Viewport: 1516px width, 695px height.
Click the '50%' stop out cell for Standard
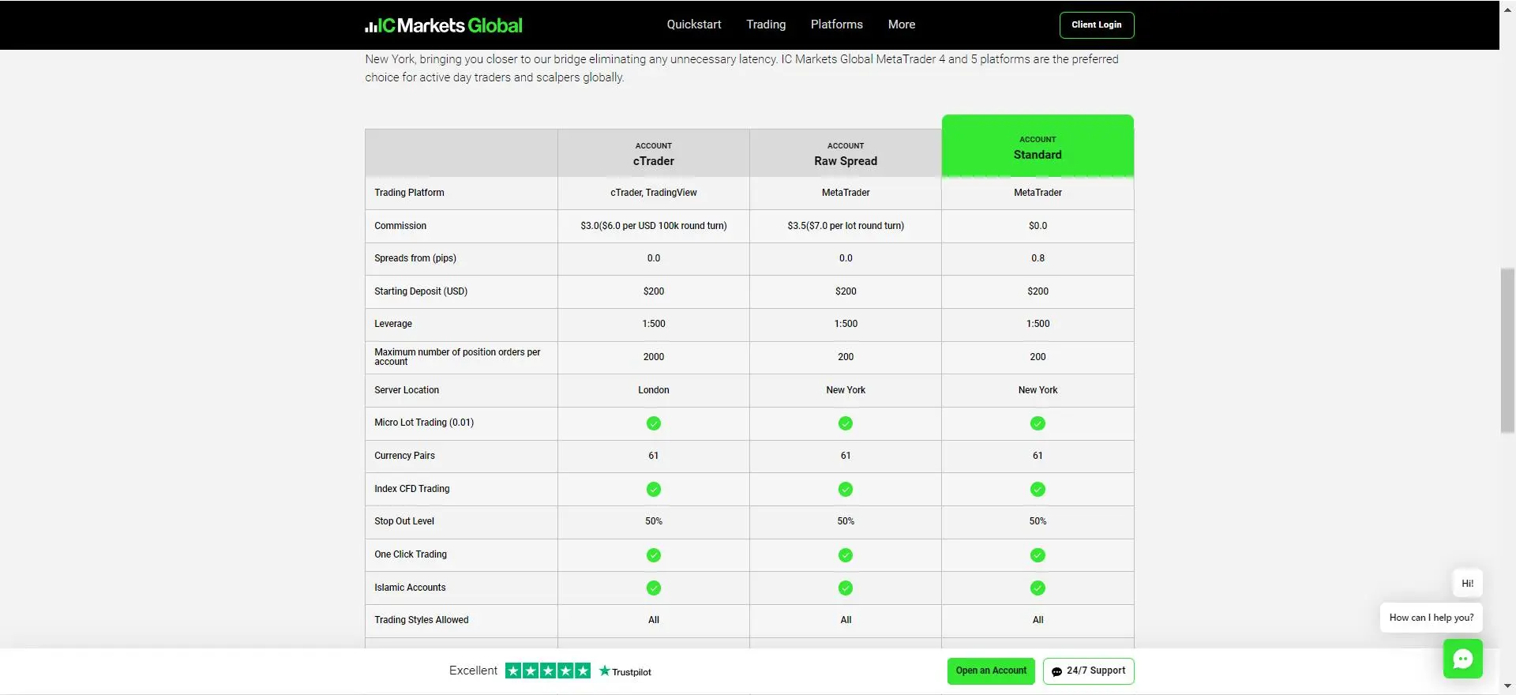1038,521
